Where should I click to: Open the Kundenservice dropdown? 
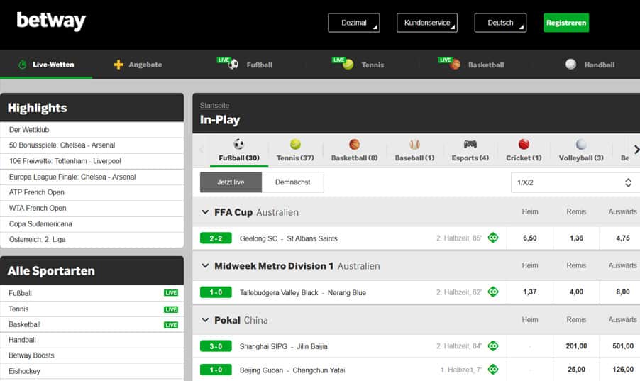coord(427,23)
